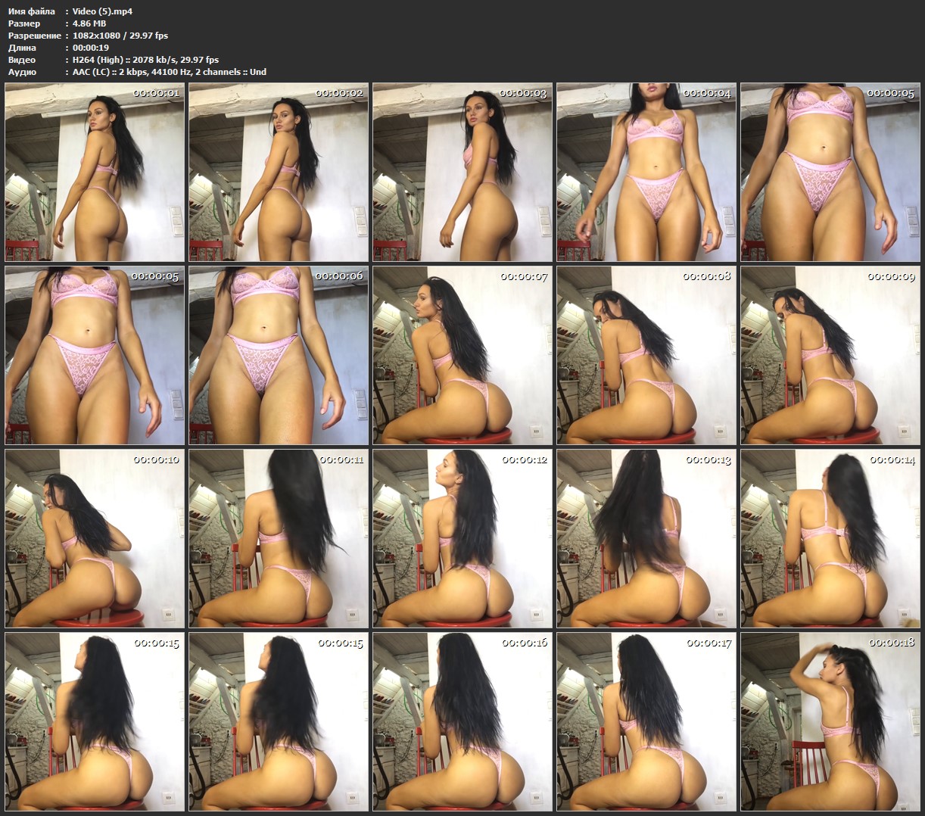Click the Имя файла label
Viewport: 925px width, 816px height.
(x=31, y=11)
